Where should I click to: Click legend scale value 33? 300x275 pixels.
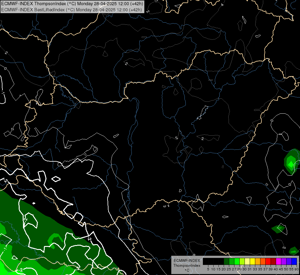pos(255,269)
